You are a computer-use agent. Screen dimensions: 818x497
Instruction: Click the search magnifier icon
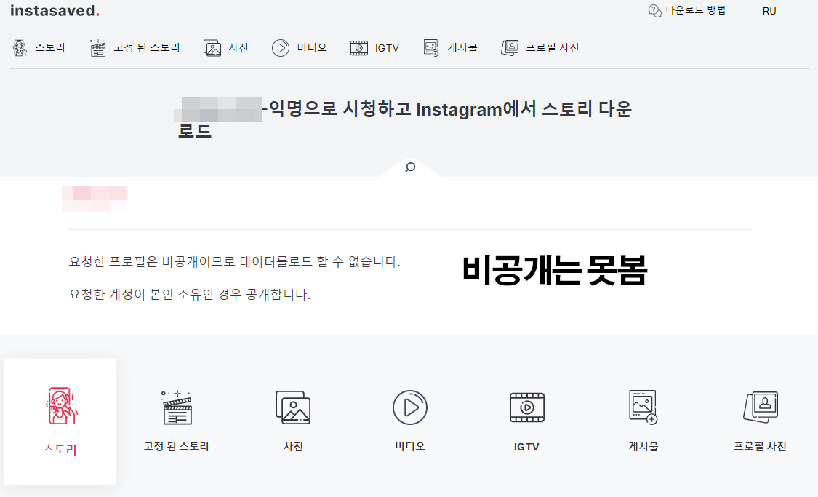point(411,167)
